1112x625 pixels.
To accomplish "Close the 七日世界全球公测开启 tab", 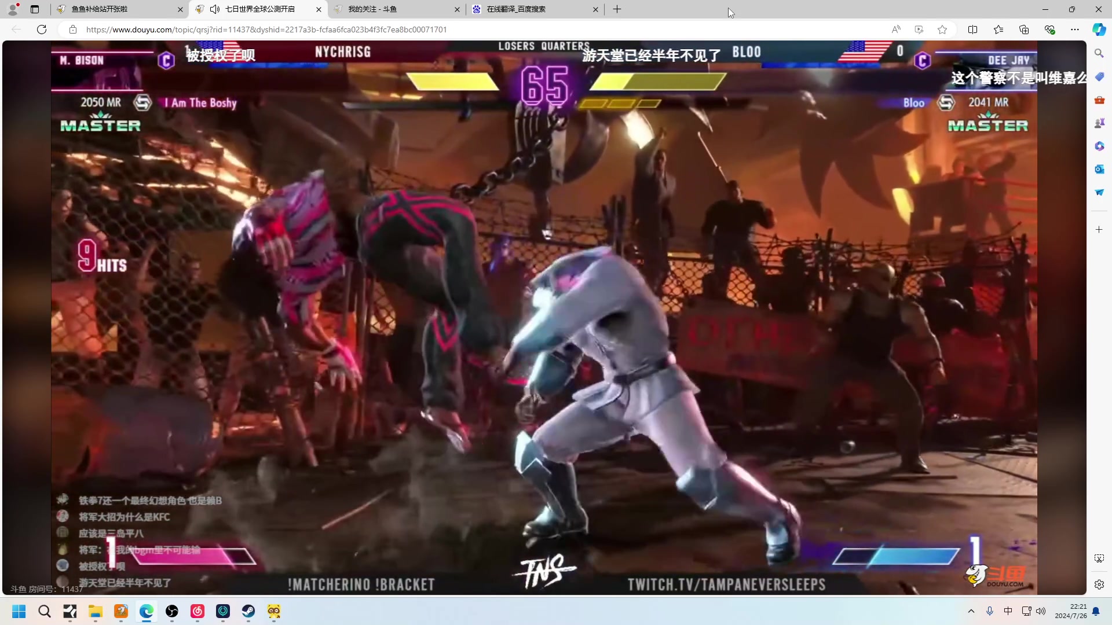I will pyautogui.click(x=319, y=9).
